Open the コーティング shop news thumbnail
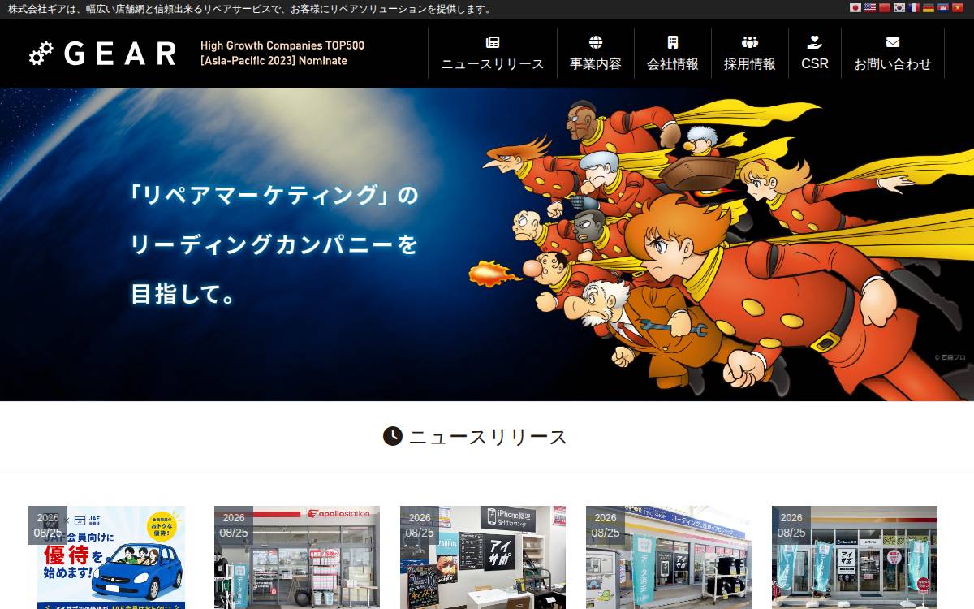The height and width of the screenshot is (609, 974). [669, 557]
